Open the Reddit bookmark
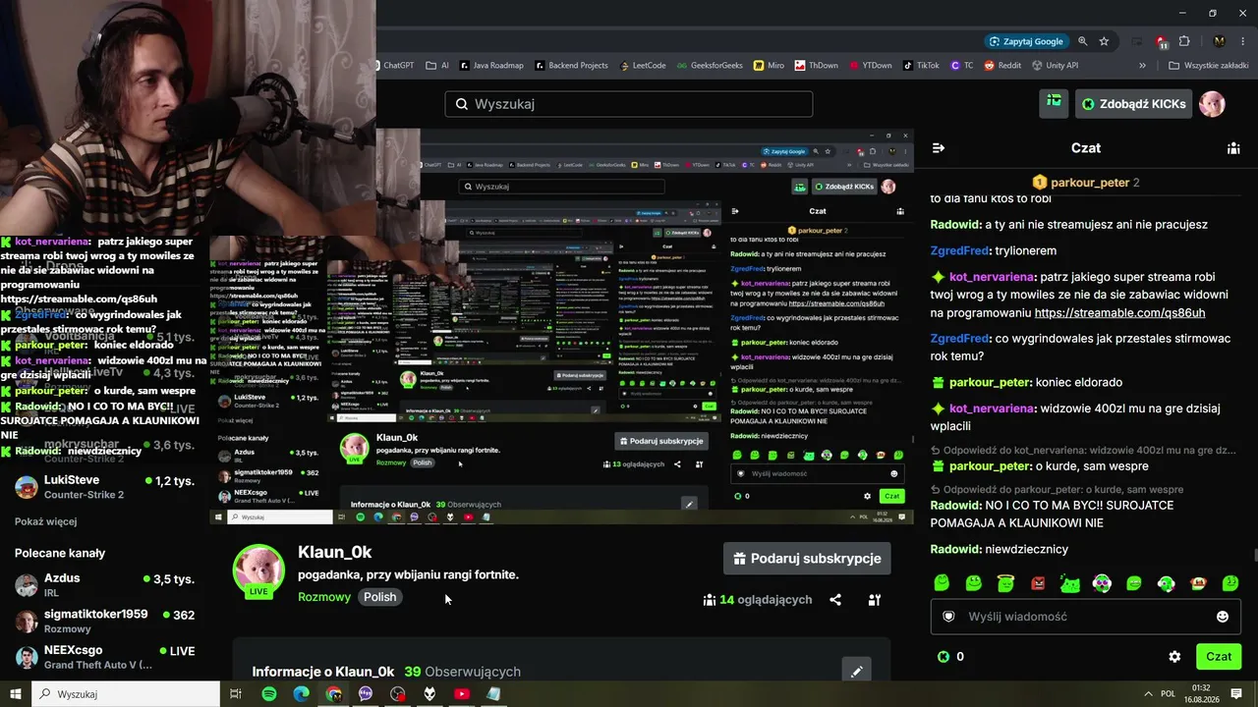Image resolution: width=1258 pixels, height=707 pixels. click(x=1001, y=66)
